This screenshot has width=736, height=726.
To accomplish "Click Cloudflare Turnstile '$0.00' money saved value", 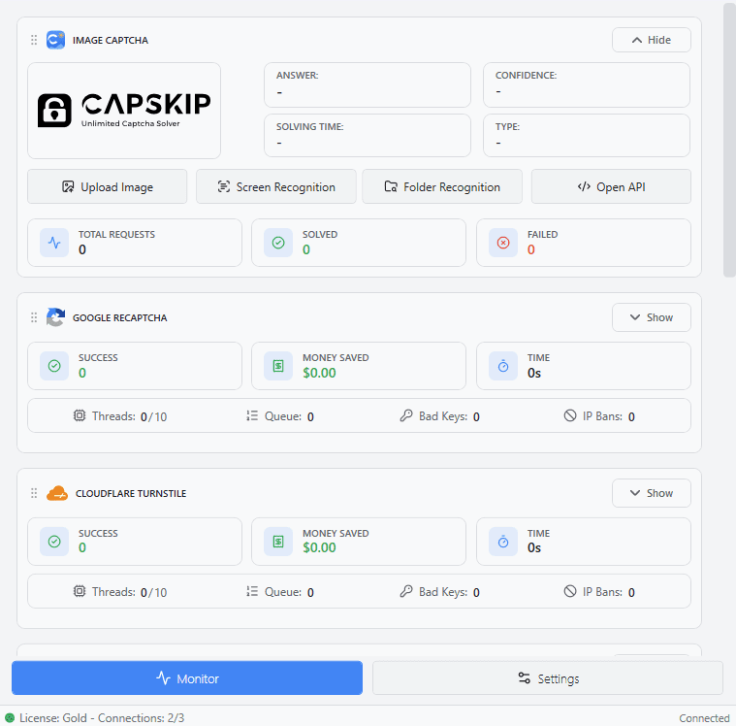I will click(319, 548).
